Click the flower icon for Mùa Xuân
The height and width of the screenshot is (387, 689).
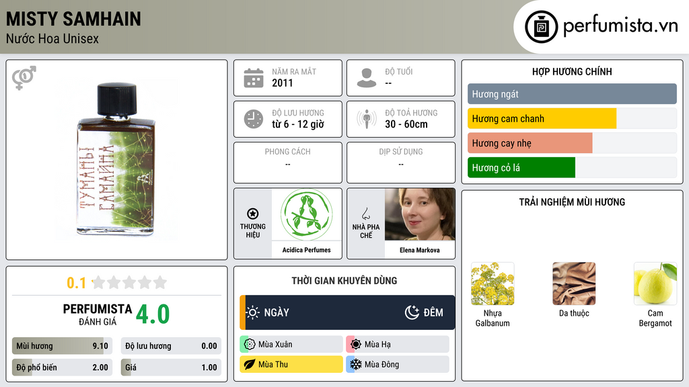[x=250, y=345]
